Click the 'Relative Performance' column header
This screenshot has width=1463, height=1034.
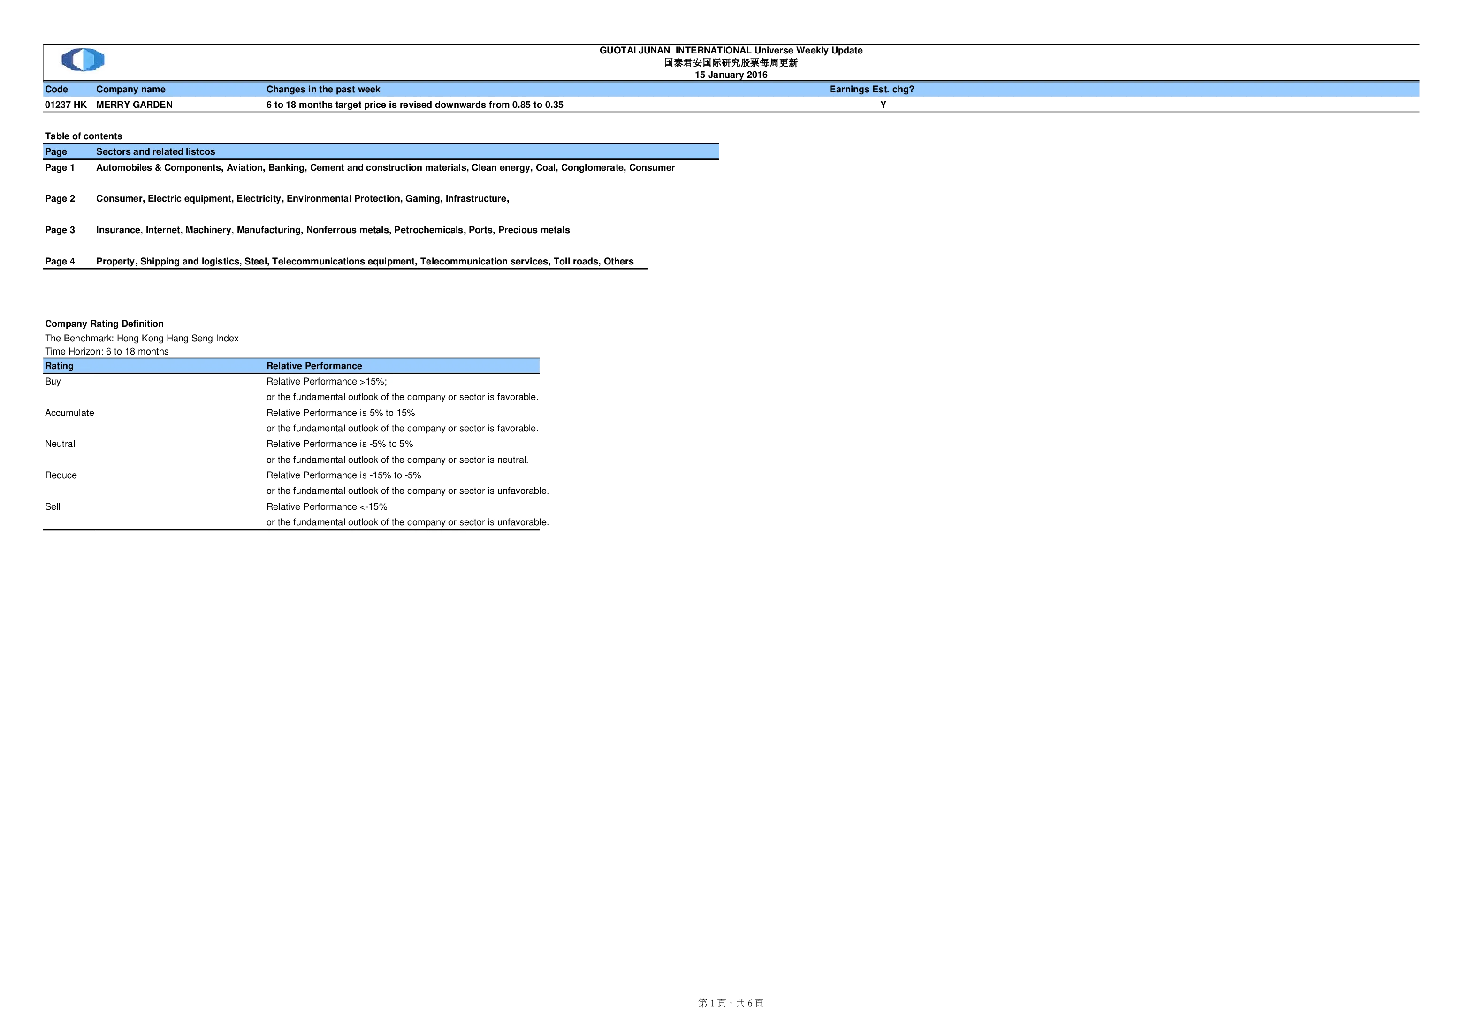click(314, 366)
